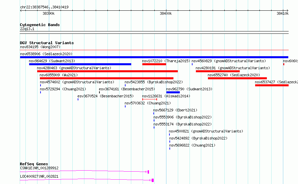Open nsv4280191 (gnomADStructuralVariants) label
The height and width of the screenshot is (184, 298).
(233, 68)
